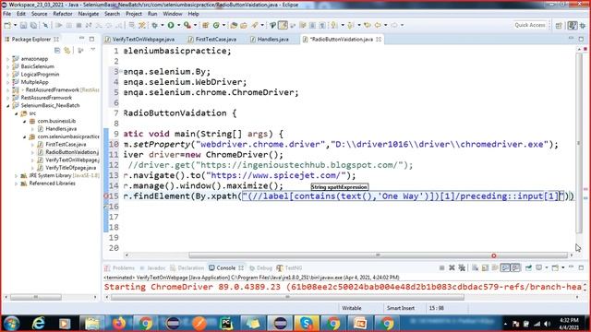Click the Forward navigation arrow icon
Viewport: 591px width, 332px height.
pyautogui.click(x=394, y=25)
